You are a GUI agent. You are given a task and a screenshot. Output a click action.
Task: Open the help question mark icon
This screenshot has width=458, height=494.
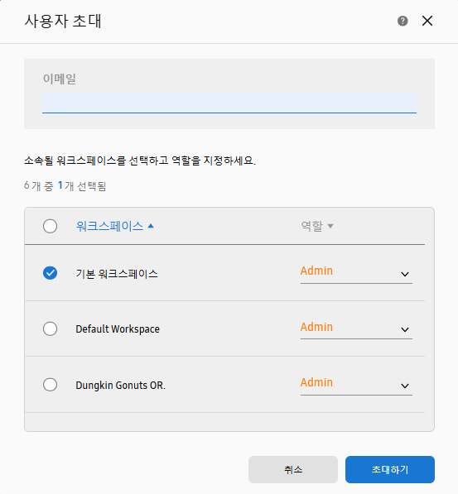403,22
